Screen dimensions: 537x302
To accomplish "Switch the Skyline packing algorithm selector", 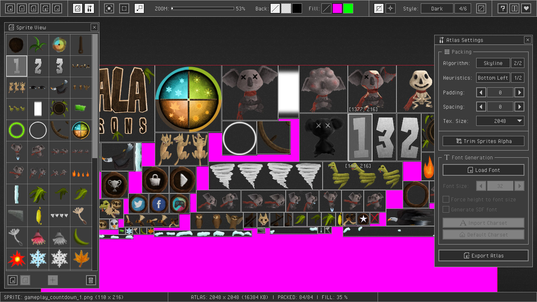I will point(493,63).
